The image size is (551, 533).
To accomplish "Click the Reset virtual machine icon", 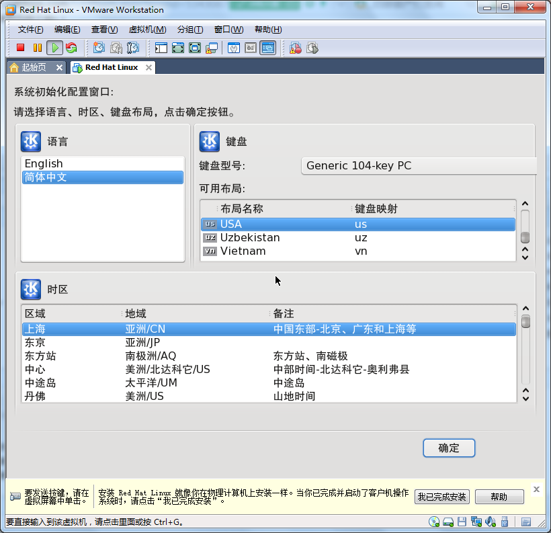I will pyautogui.click(x=71, y=48).
